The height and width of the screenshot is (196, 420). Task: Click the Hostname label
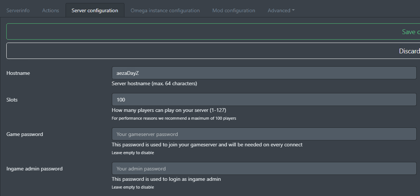click(x=18, y=73)
